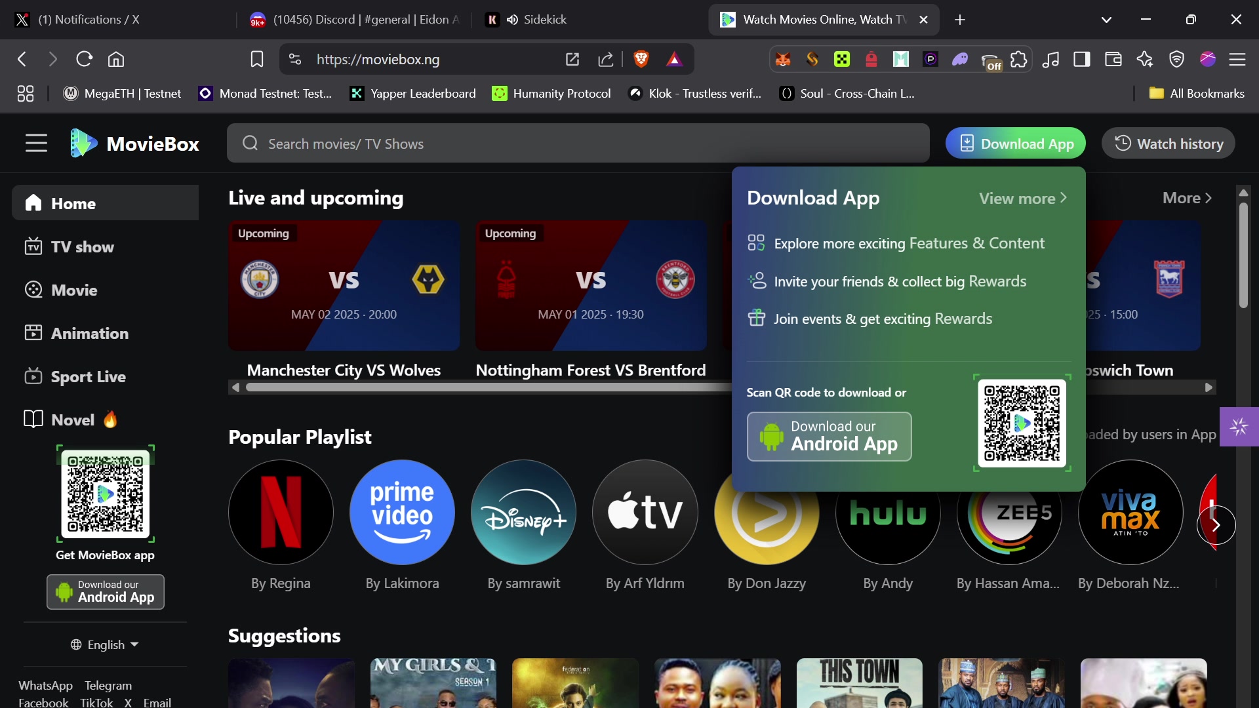Viewport: 1259px width, 708px height.
Task: Click the MovieBox logo
Action: pos(134,144)
